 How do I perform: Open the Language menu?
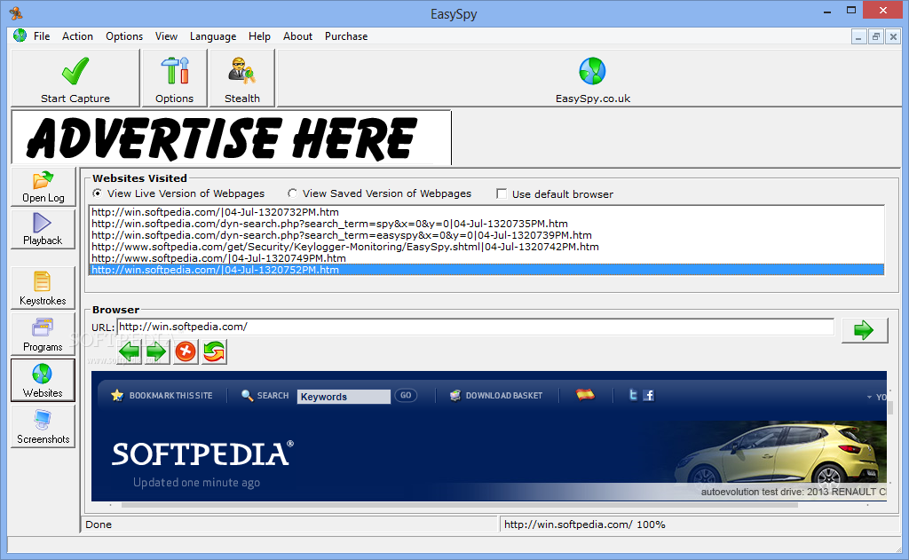[x=213, y=35]
